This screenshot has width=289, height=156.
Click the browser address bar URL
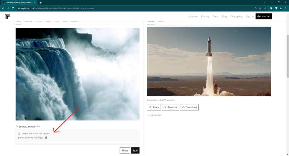(x=58, y=8)
